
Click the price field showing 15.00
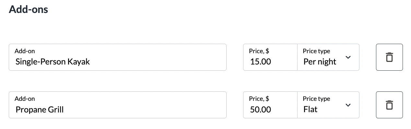[270, 57]
